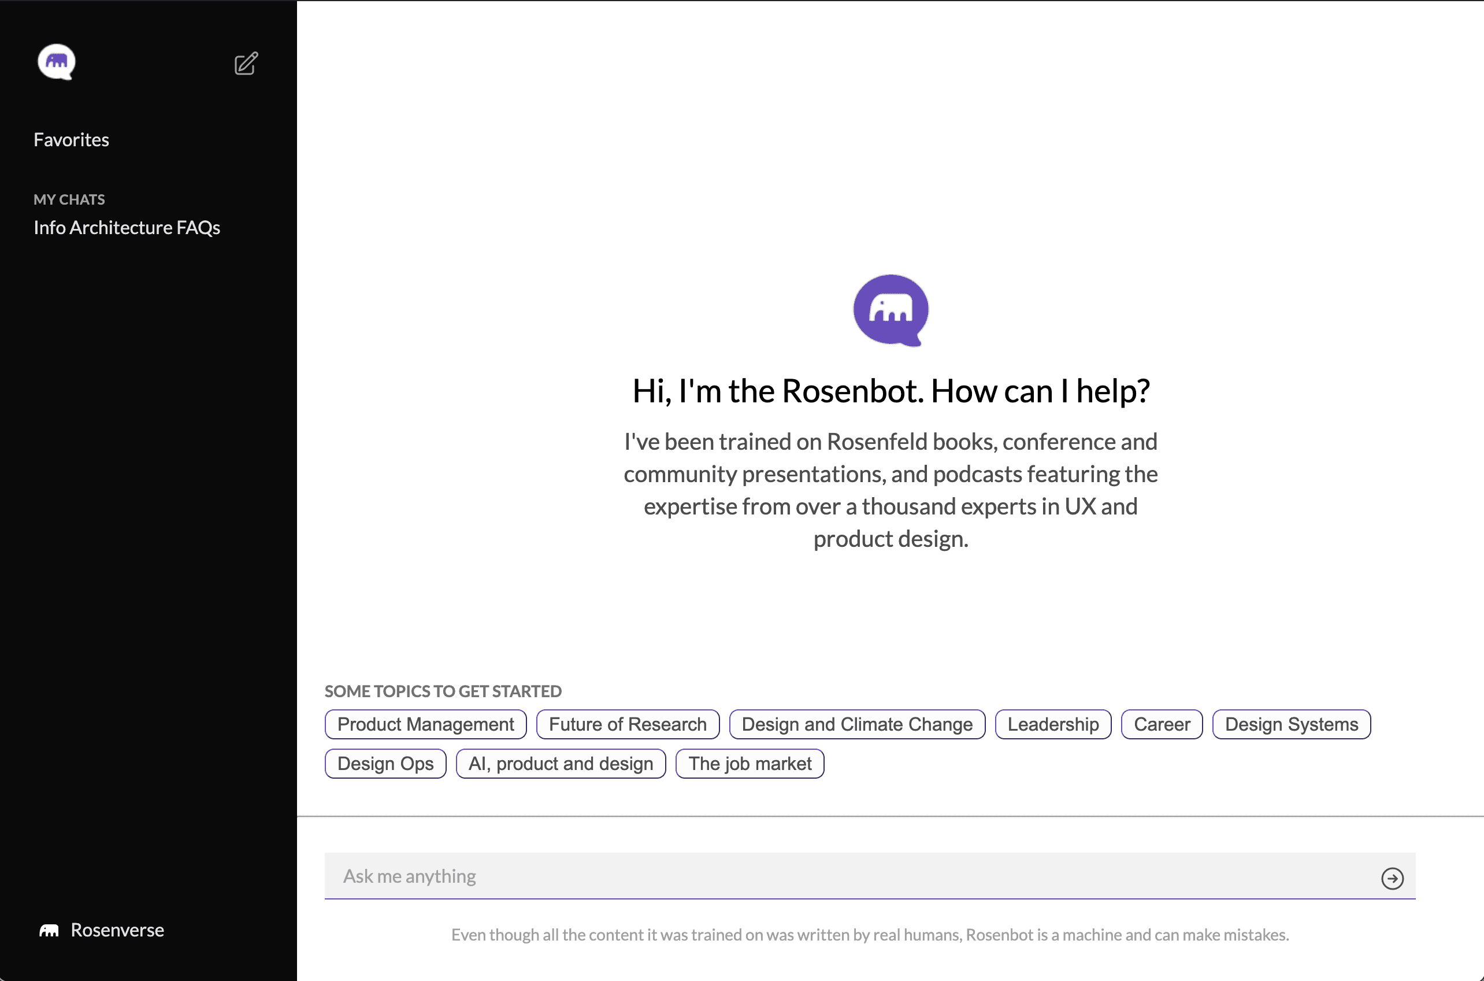This screenshot has width=1484, height=981.
Task: Choose The job market topic
Action: [749, 763]
